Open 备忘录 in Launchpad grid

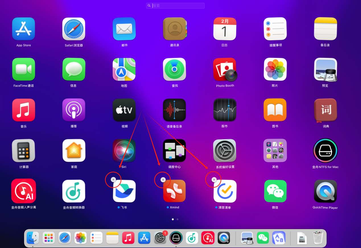[325, 29]
